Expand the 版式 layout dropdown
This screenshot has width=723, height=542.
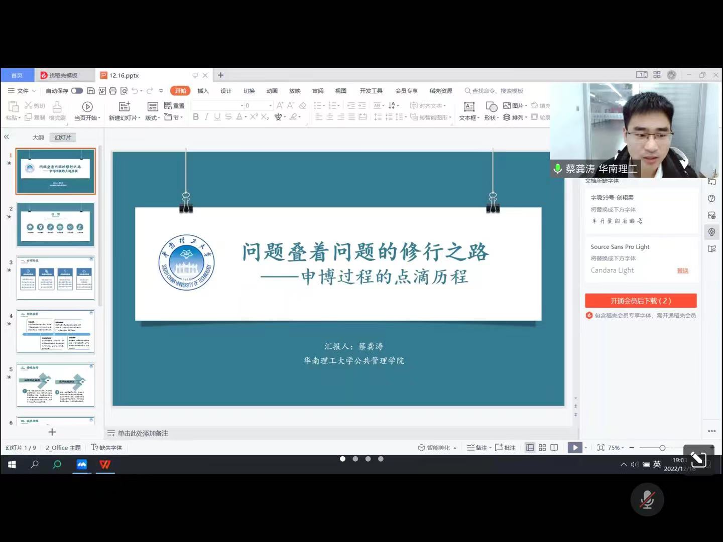(152, 118)
